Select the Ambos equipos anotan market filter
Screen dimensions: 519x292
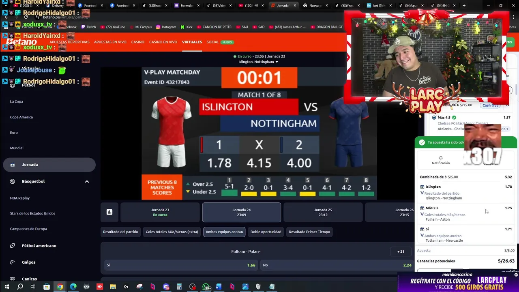tap(224, 232)
